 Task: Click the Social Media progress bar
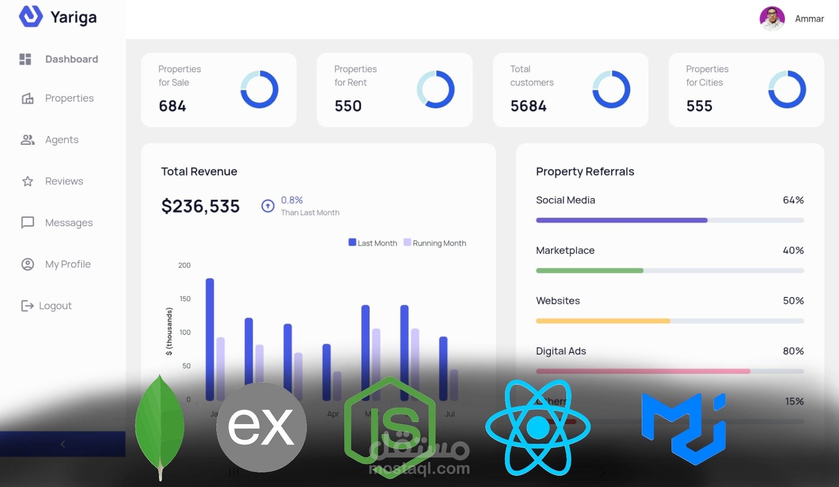click(x=670, y=220)
